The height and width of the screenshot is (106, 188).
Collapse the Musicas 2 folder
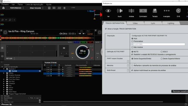pos(4,69)
